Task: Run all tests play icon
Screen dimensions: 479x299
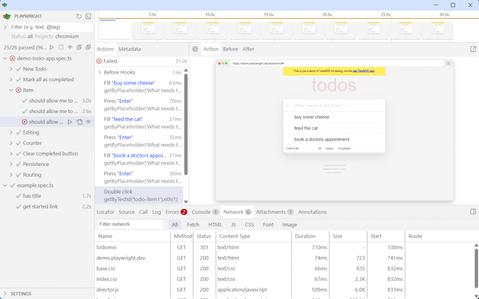Action: [52, 47]
